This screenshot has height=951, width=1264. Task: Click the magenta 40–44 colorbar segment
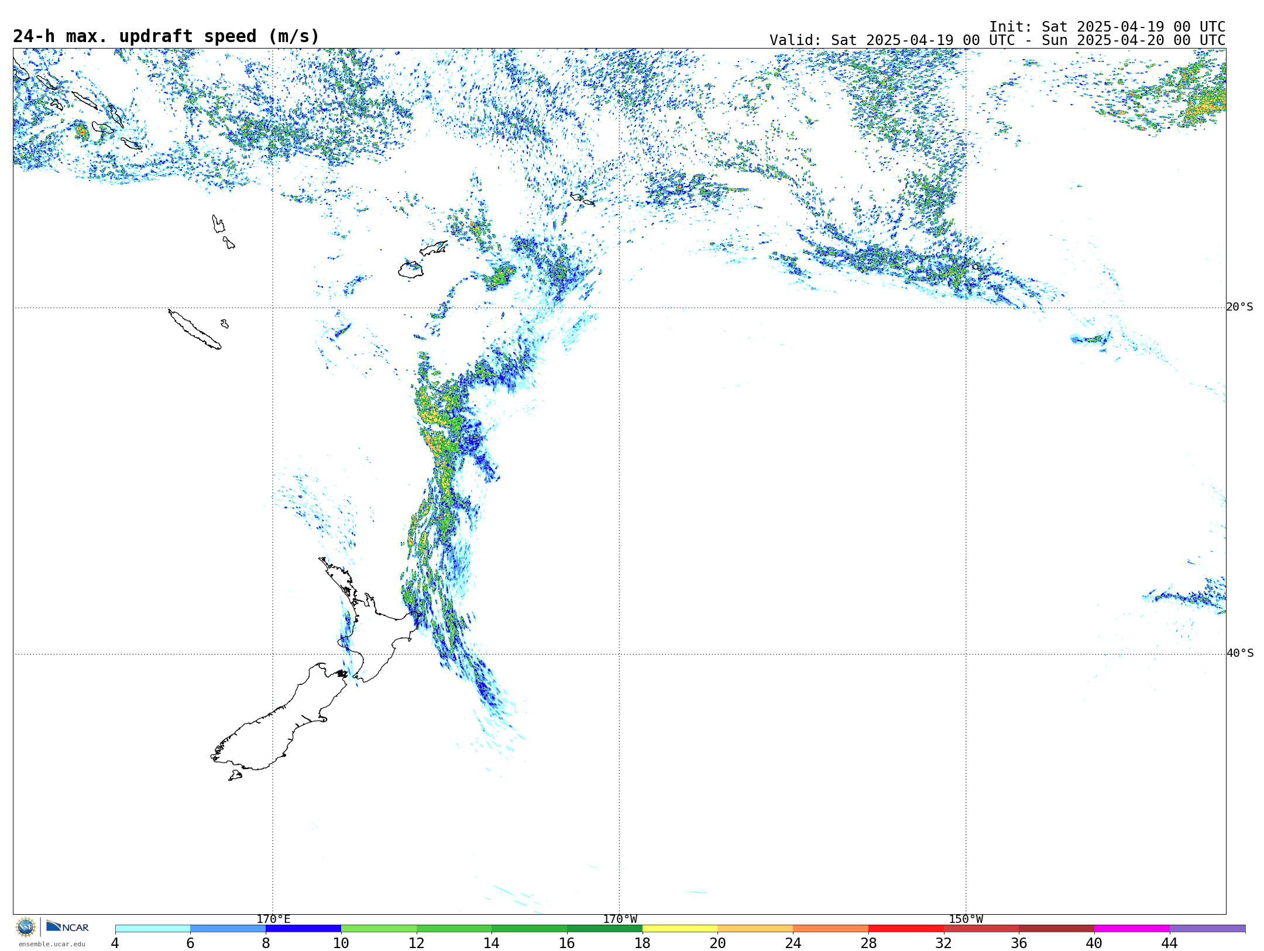(1132, 929)
